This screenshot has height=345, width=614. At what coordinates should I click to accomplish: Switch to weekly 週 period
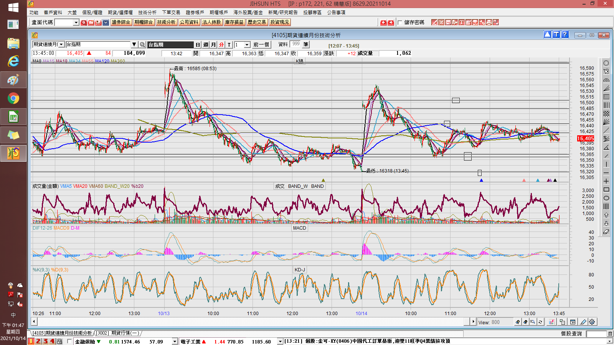point(206,45)
